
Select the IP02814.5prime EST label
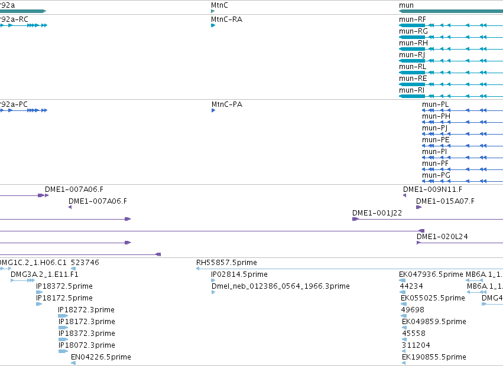pyautogui.click(x=239, y=274)
